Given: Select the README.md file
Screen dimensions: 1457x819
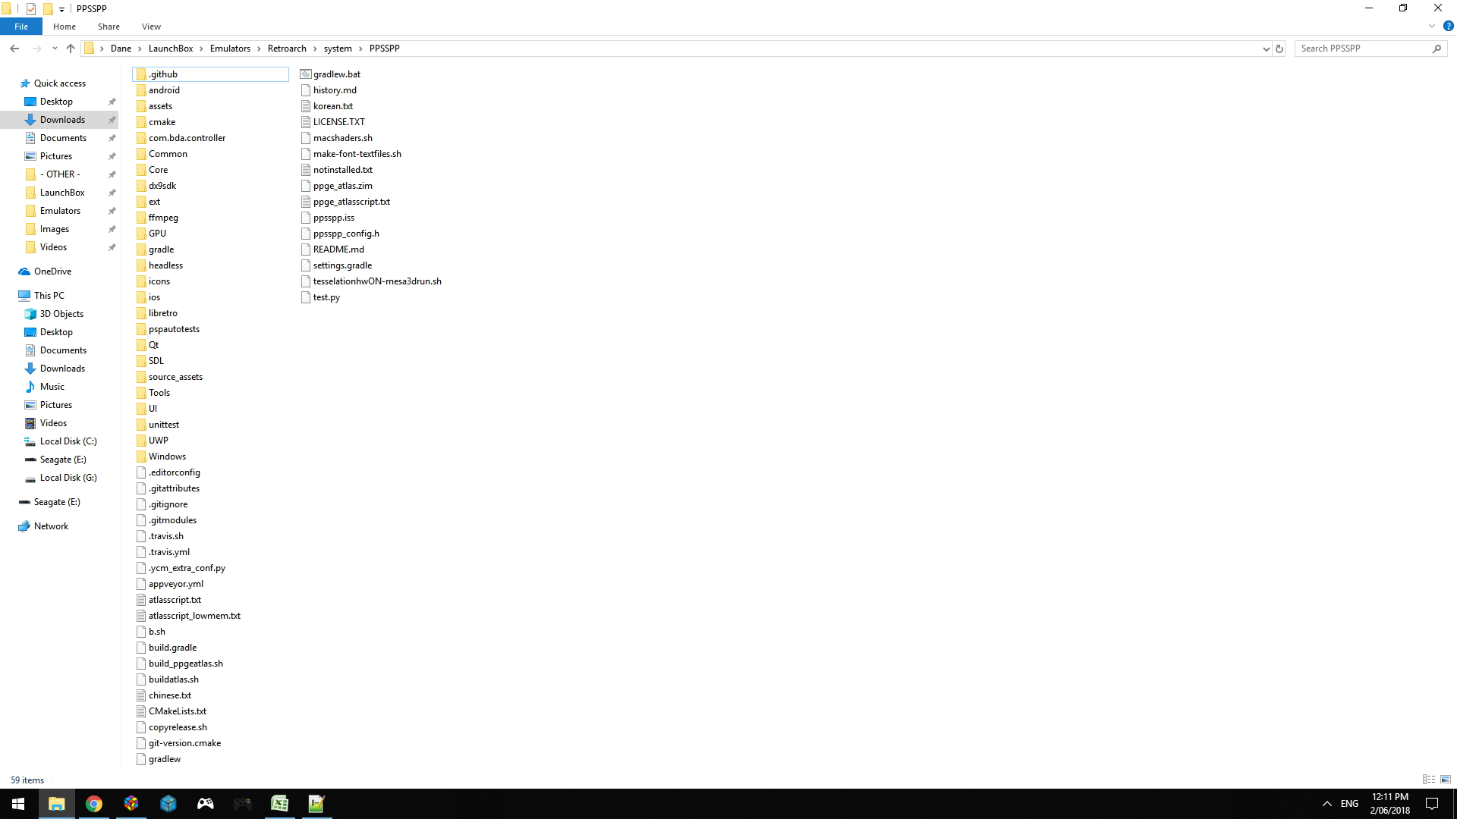Looking at the screenshot, I should [x=338, y=249].
